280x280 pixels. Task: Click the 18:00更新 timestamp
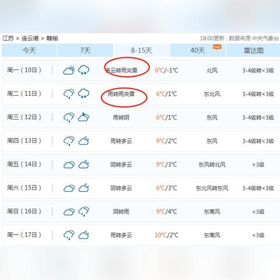[x=212, y=38]
